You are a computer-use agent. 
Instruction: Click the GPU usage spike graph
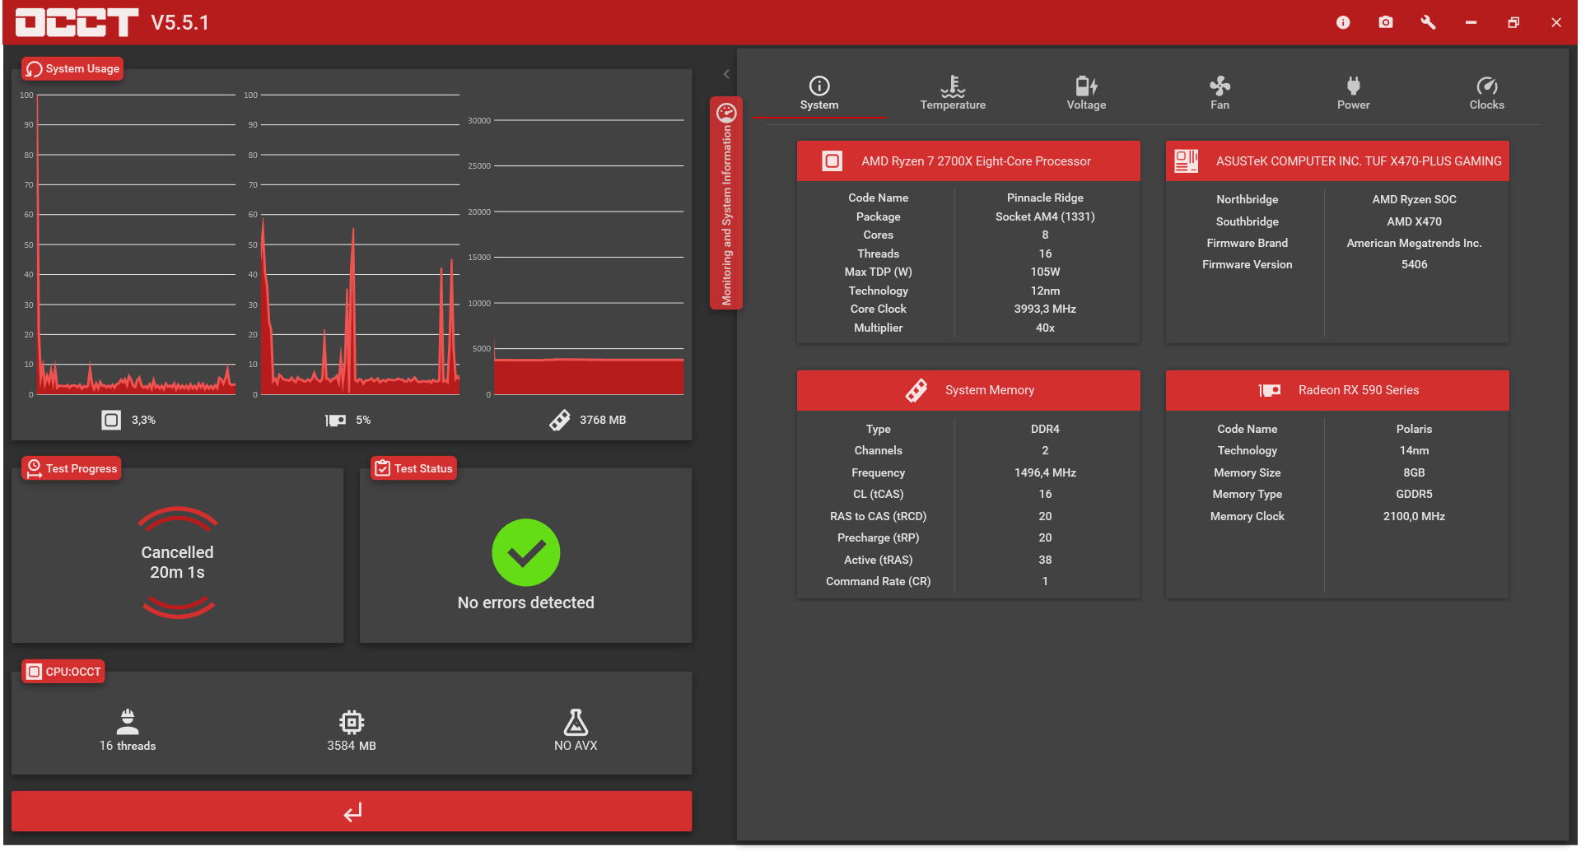point(361,244)
